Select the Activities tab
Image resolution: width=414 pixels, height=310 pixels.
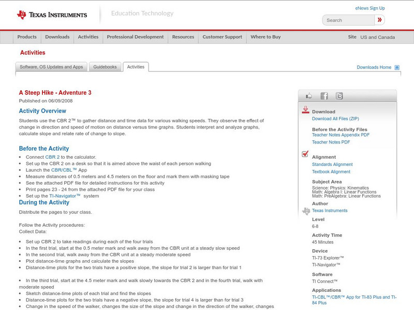click(x=136, y=67)
